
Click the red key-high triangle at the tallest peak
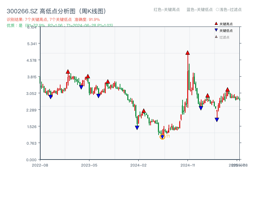(188, 53)
